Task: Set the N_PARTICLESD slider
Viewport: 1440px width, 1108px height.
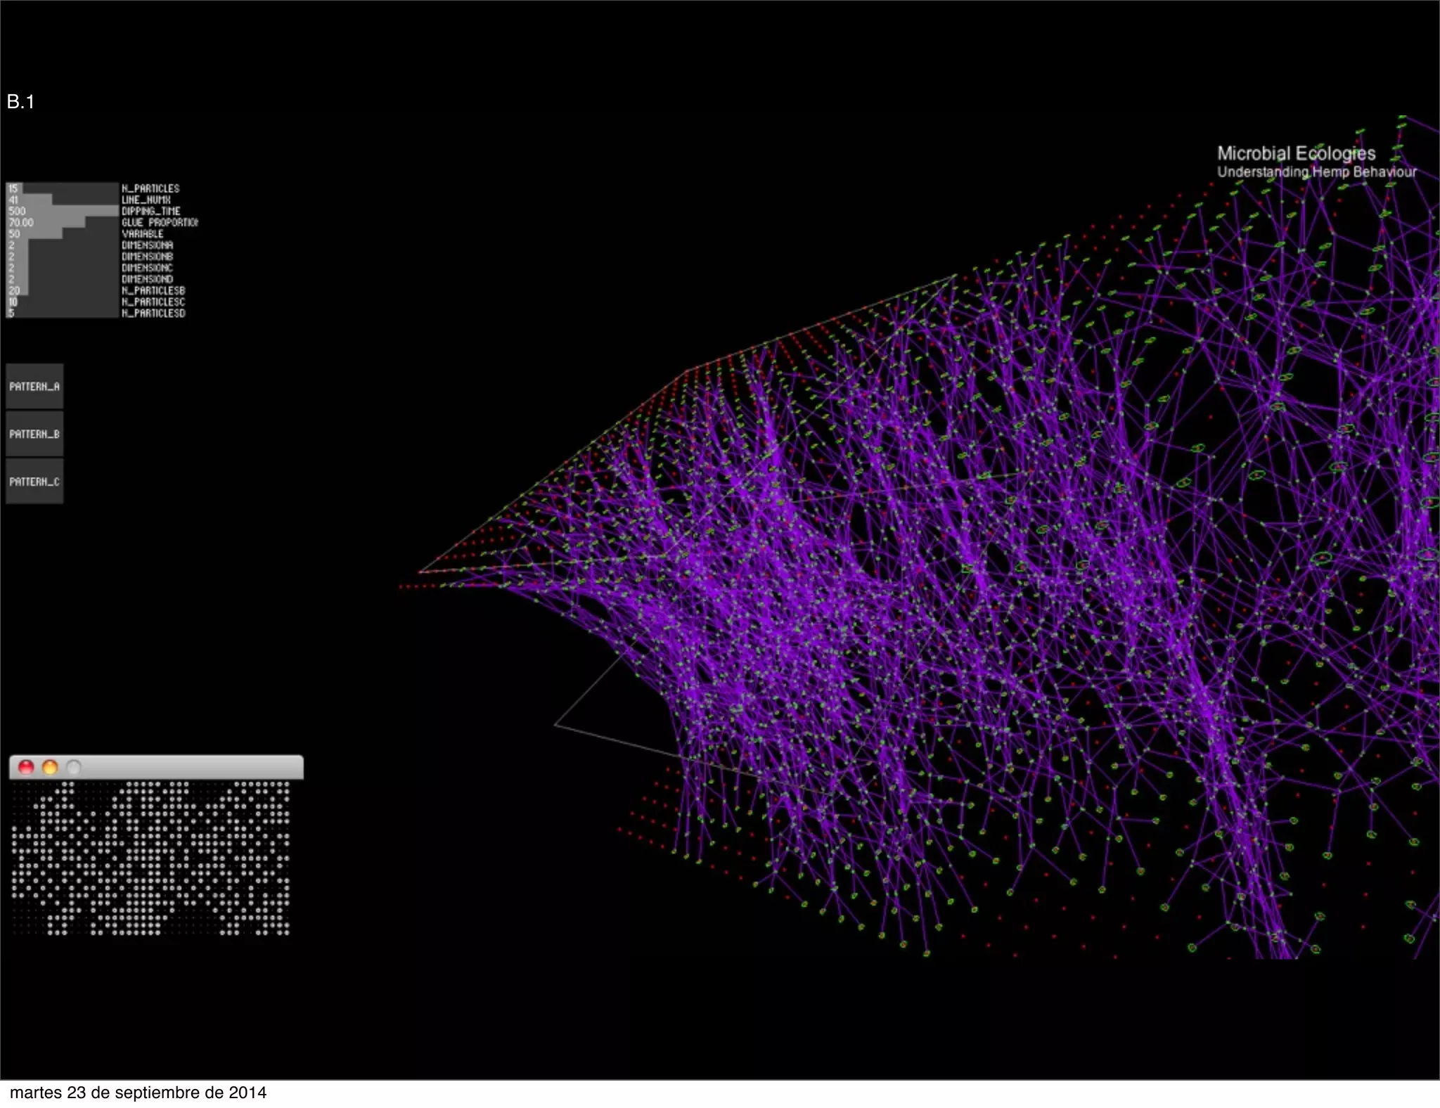Action: coord(63,313)
